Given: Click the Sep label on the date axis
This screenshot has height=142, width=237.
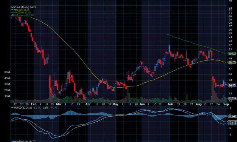Looking at the screenshot, I should [x=226, y=104].
